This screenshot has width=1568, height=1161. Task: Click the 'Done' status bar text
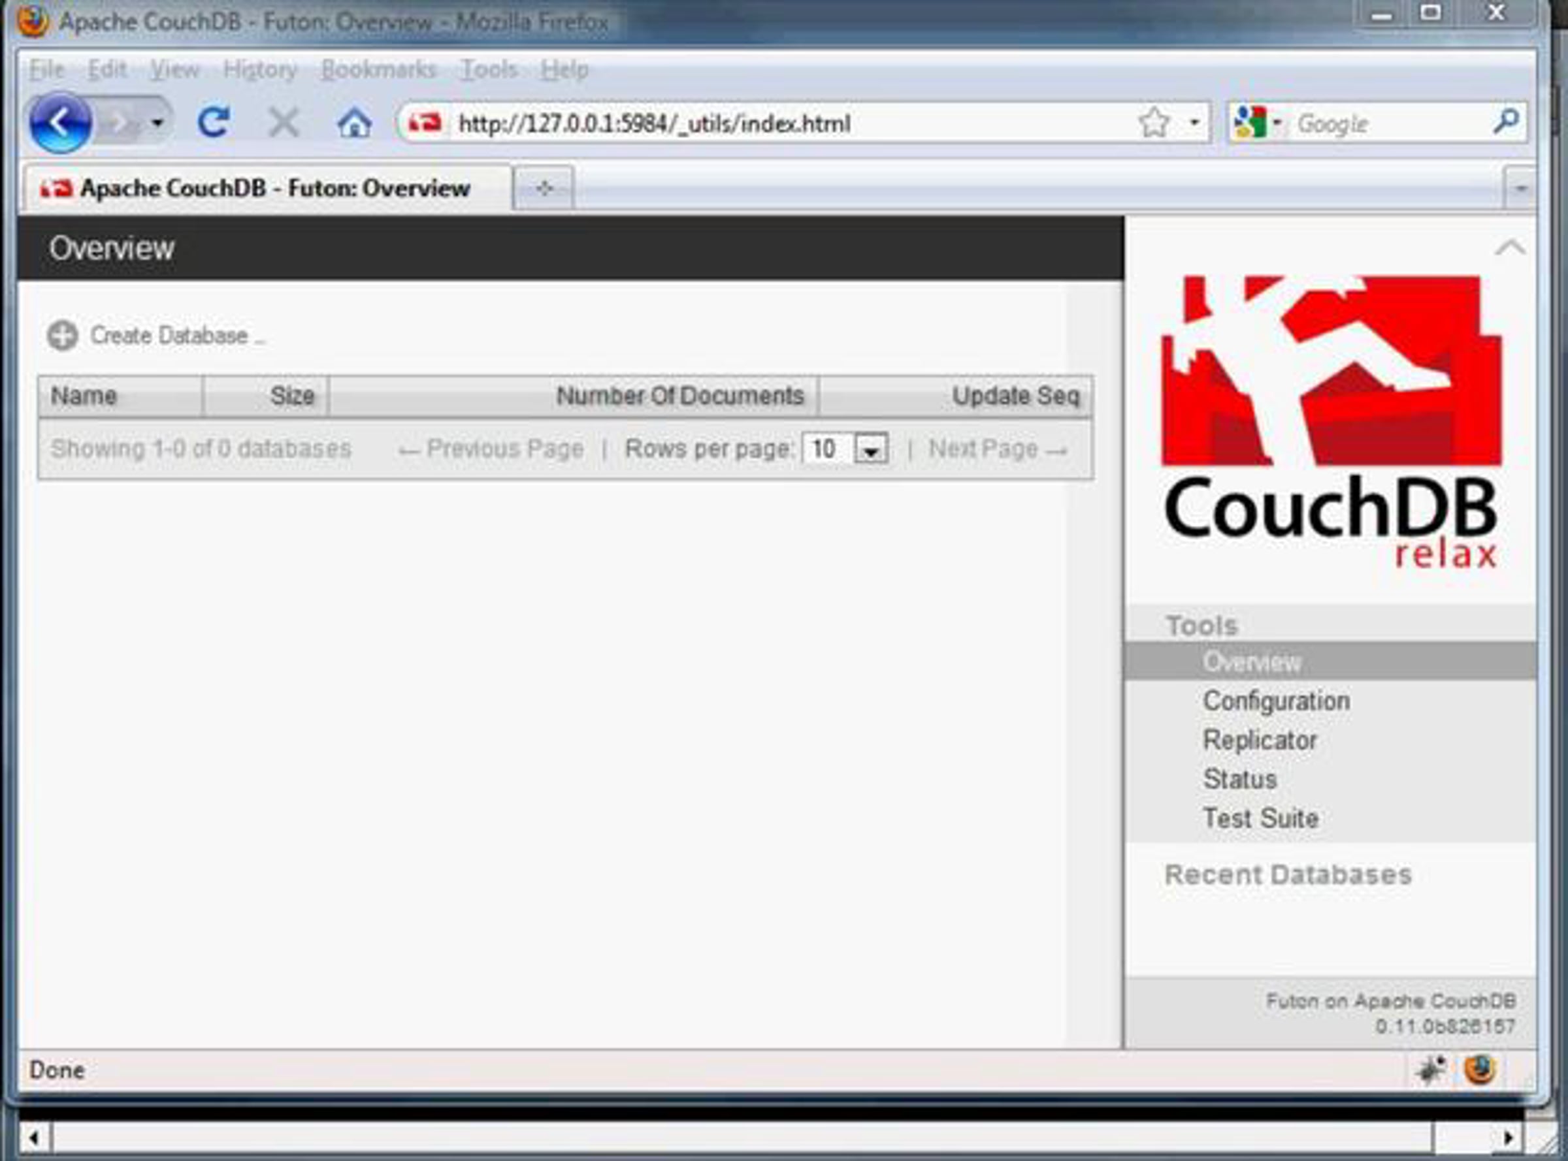click(57, 1070)
